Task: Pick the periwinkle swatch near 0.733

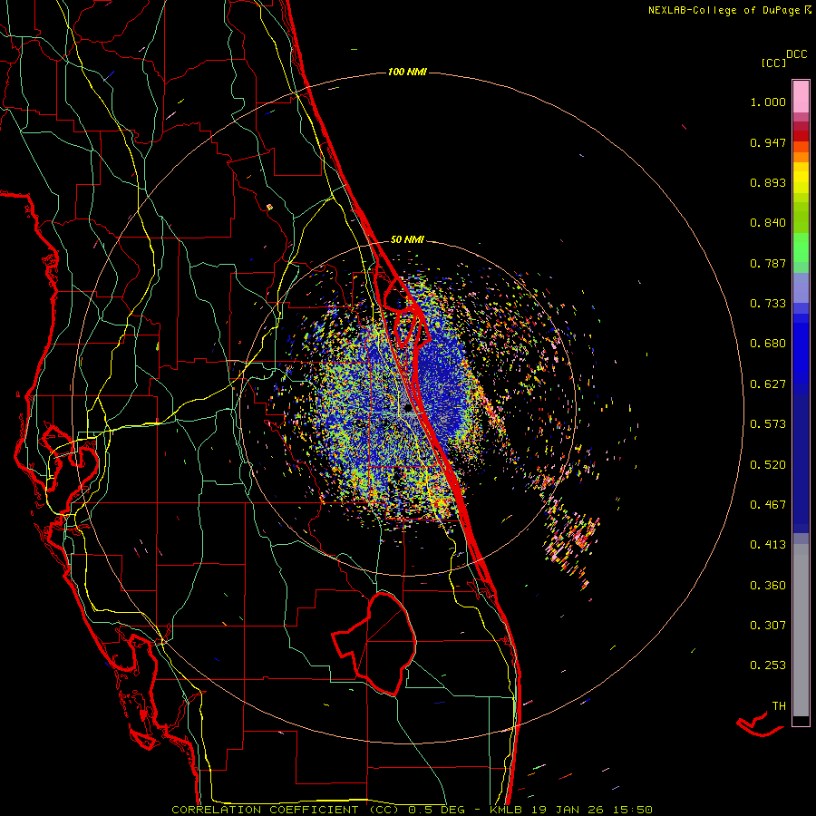Action: coord(801,289)
